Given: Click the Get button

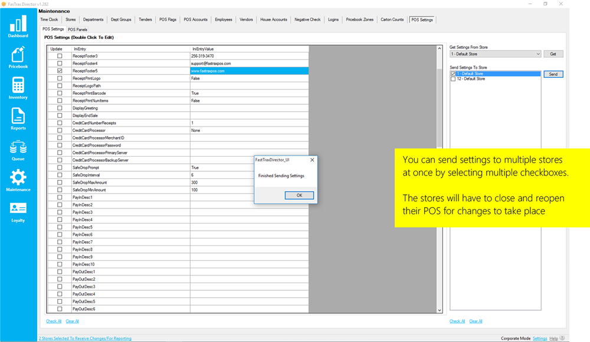Looking at the screenshot, I should click(x=553, y=54).
